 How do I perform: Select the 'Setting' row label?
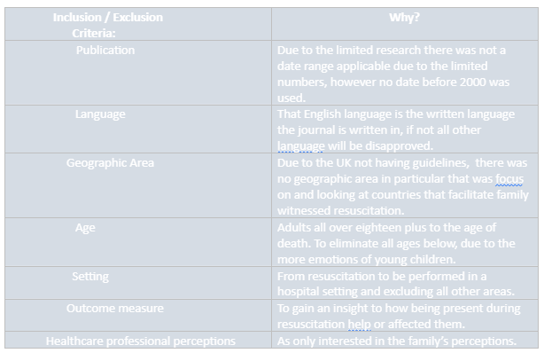pos(138,283)
